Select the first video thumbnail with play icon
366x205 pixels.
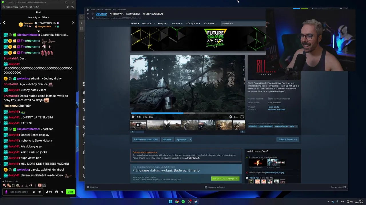[x=138, y=125]
